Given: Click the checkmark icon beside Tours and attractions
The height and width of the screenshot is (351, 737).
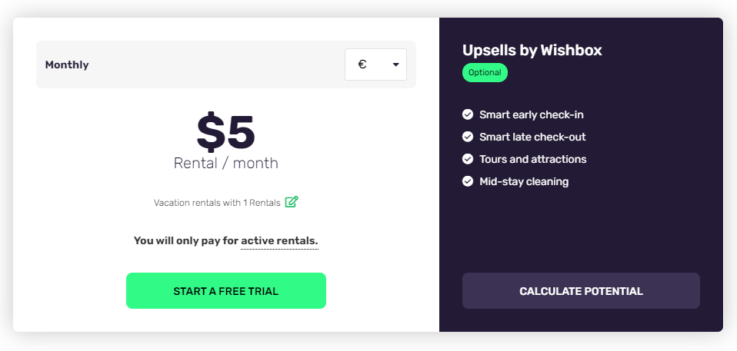Looking at the screenshot, I should pos(467,159).
